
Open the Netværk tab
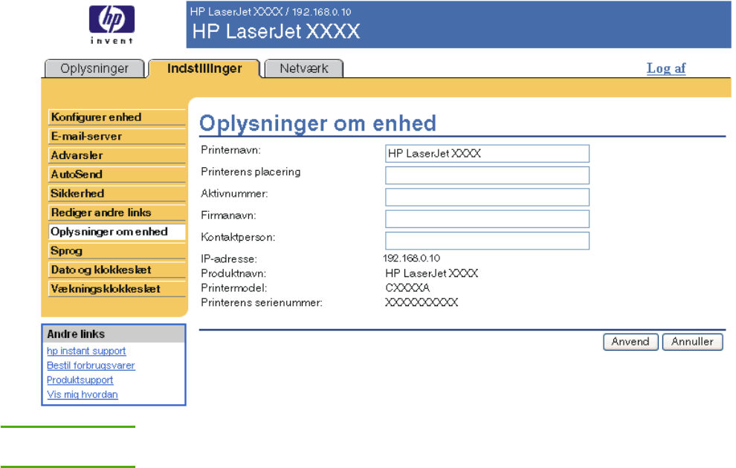304,68
